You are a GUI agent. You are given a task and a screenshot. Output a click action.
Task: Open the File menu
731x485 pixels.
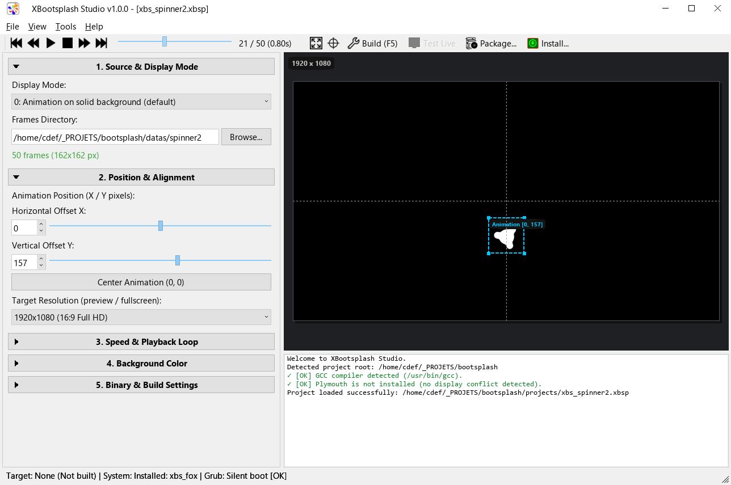click(x=12, y=27)
